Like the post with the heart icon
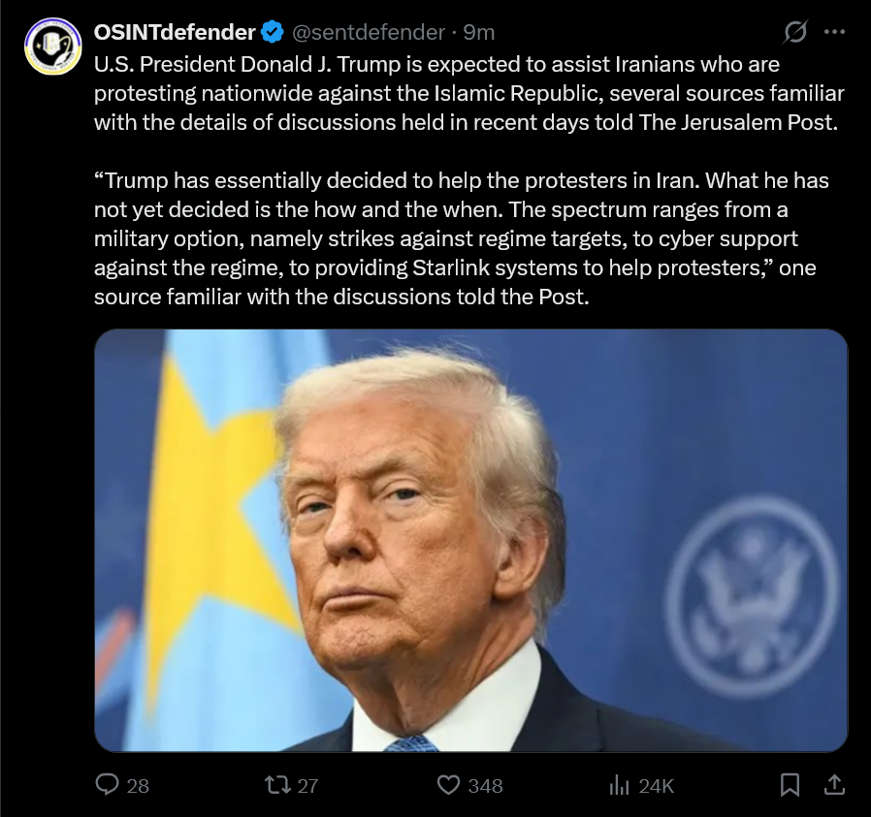The height and width of the screenshot is (817, 871). coord(448,785)
